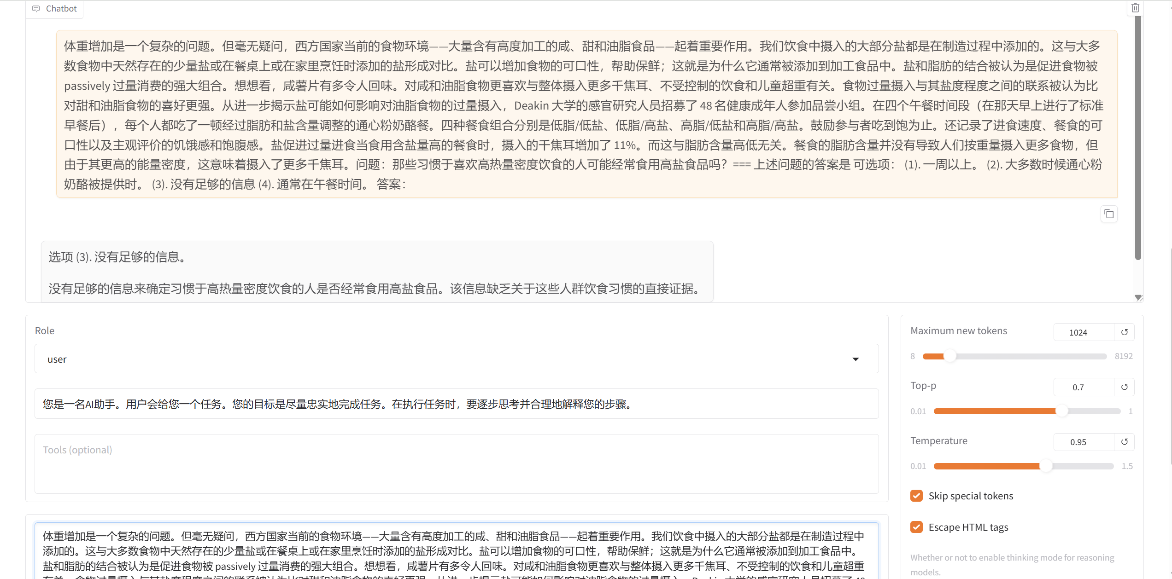Reset the Top-p parameter to default
The image size is (1172, 579).
[1124, 387]
